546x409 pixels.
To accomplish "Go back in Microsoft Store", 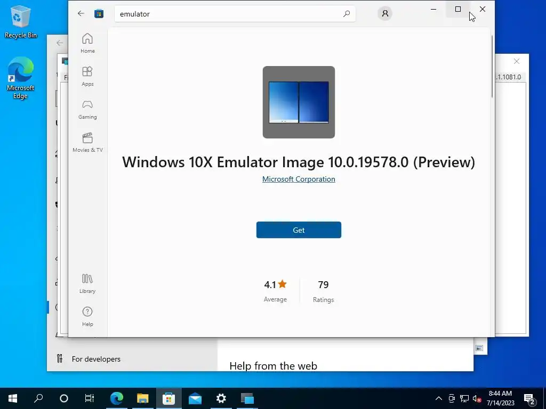I will (81, 13).
